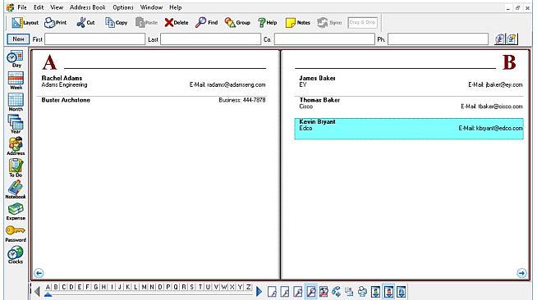Switch to Day view in sidebar
The width and height of the screenshot is (537, 300).
(16, 59)
